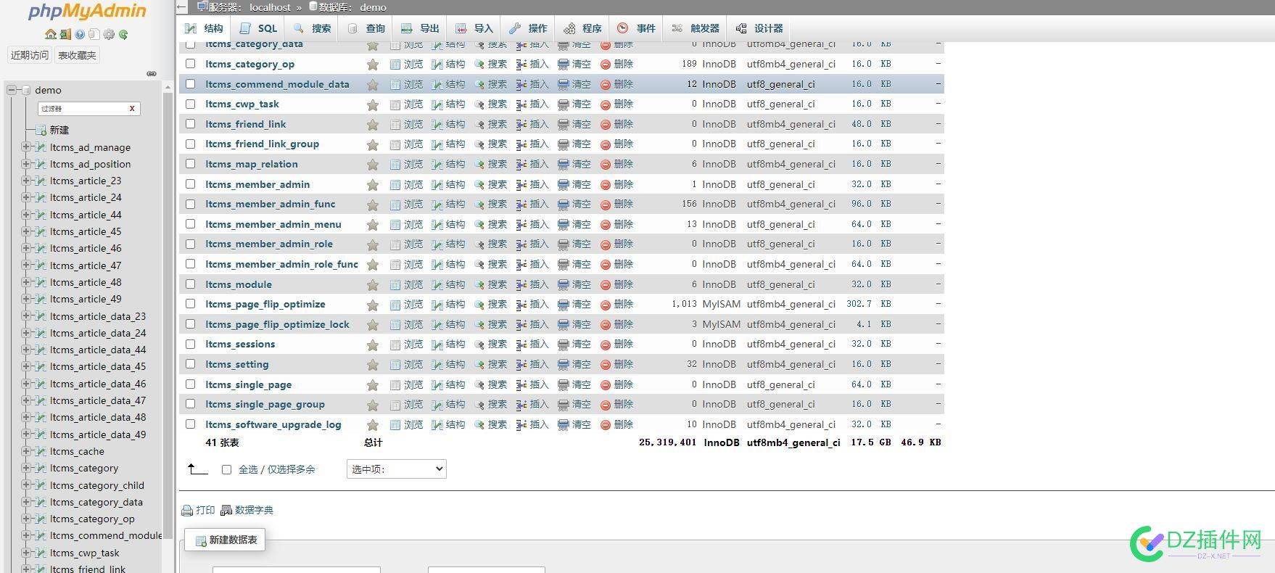Tick checkbox for ltcms_commend_module_data
Image resolution: width=1275 pixels, height=573 pixels.
(x=190, y=84)
